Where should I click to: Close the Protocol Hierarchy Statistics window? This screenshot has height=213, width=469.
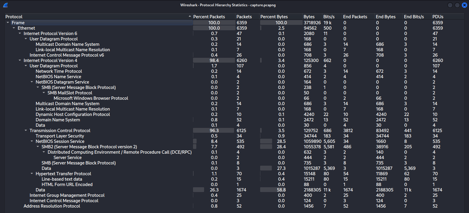(x=464, y=5)
